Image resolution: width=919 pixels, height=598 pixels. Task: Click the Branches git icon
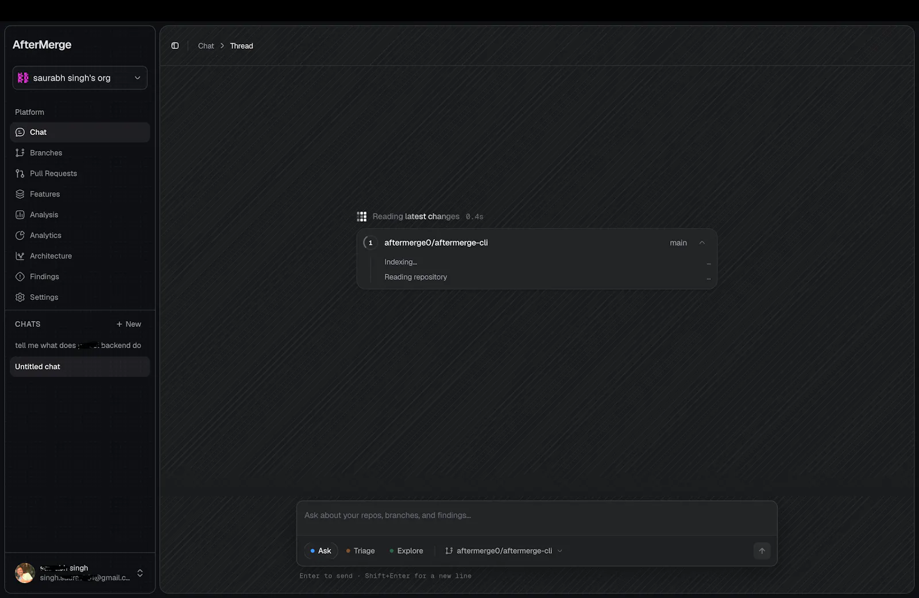[20, 153]
